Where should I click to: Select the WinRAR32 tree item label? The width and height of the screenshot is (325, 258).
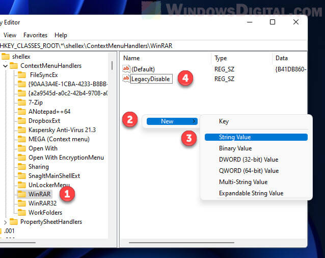click(42, 203)
